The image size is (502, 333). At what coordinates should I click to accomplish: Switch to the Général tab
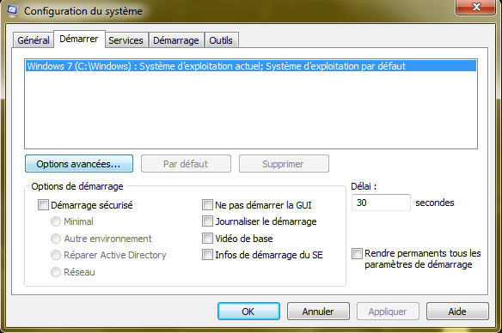click(34, 40)
